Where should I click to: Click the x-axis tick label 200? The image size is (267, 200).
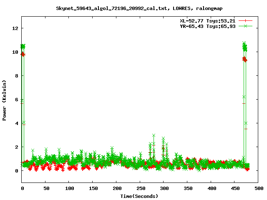pos(117,188)
